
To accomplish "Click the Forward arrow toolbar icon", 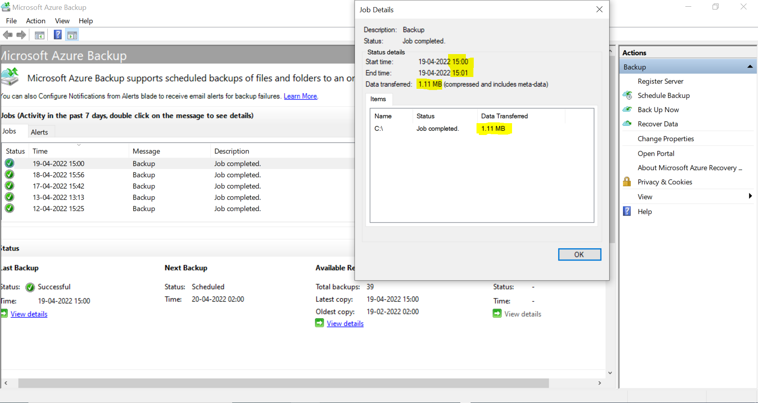I will click(21, 35).
